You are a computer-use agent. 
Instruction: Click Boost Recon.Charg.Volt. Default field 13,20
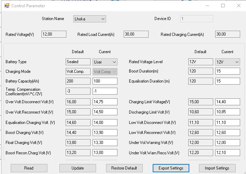78,153
